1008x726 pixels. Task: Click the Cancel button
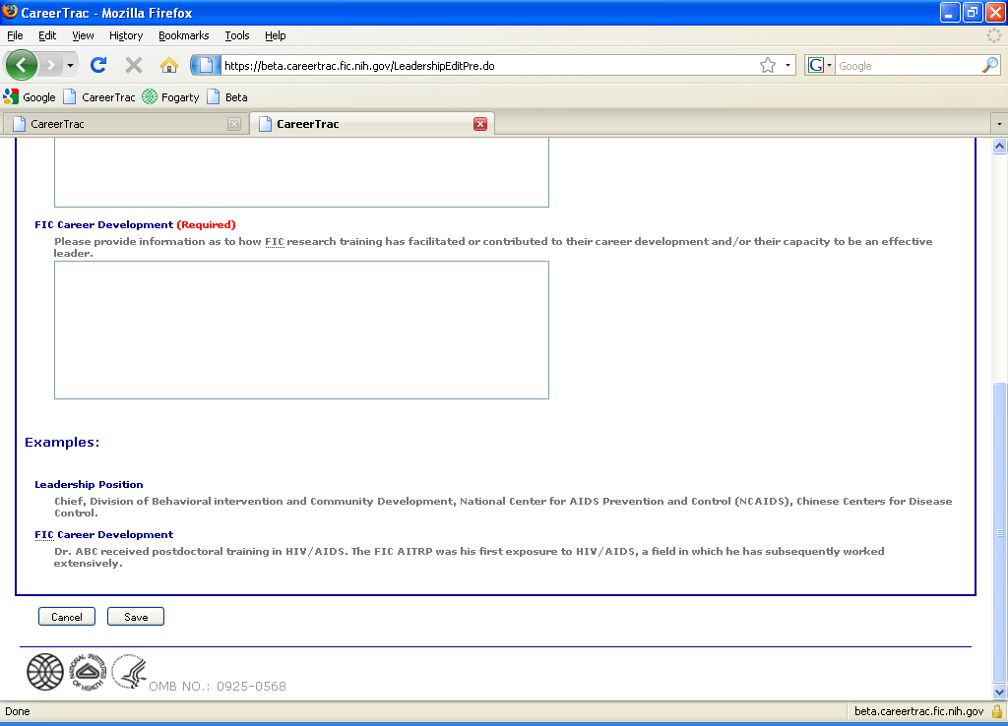[67, 617]
